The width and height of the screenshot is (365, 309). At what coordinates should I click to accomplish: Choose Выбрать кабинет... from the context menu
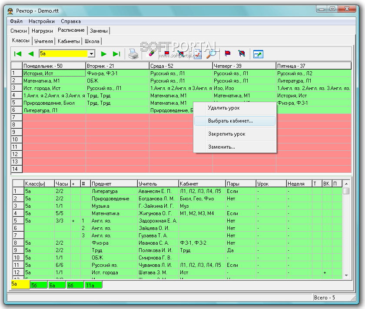click(x=235, y=121)
